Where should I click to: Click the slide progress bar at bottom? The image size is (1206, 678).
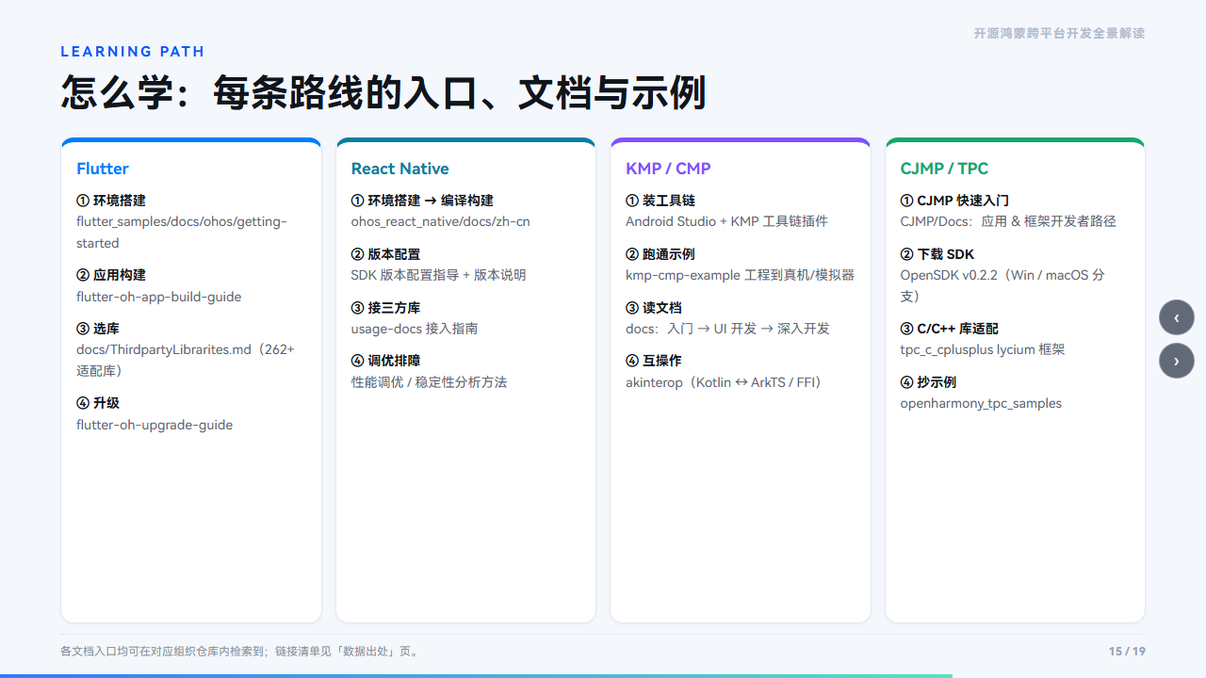click(x=476, y=676)
